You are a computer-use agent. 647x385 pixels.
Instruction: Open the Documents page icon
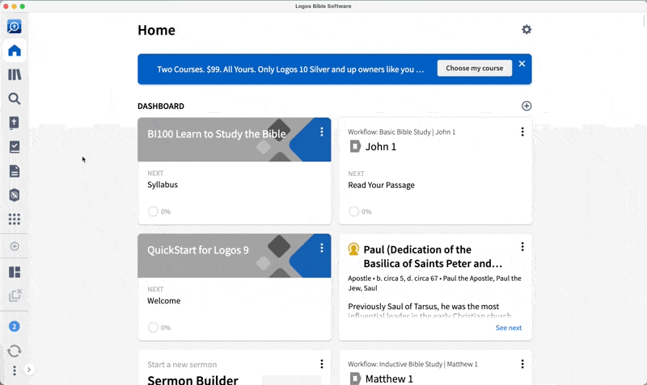[15, 171]
